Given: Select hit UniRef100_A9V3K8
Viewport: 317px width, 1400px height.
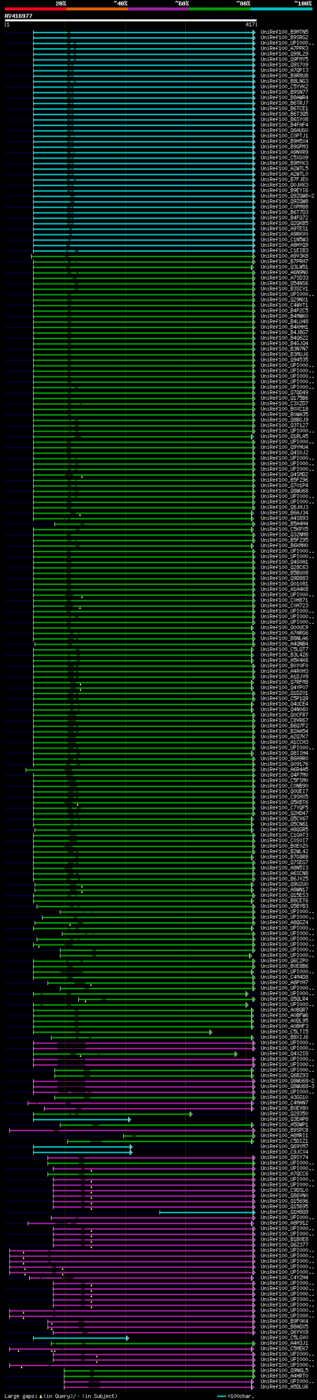Looking at the screenshot, I should point(284,257).
